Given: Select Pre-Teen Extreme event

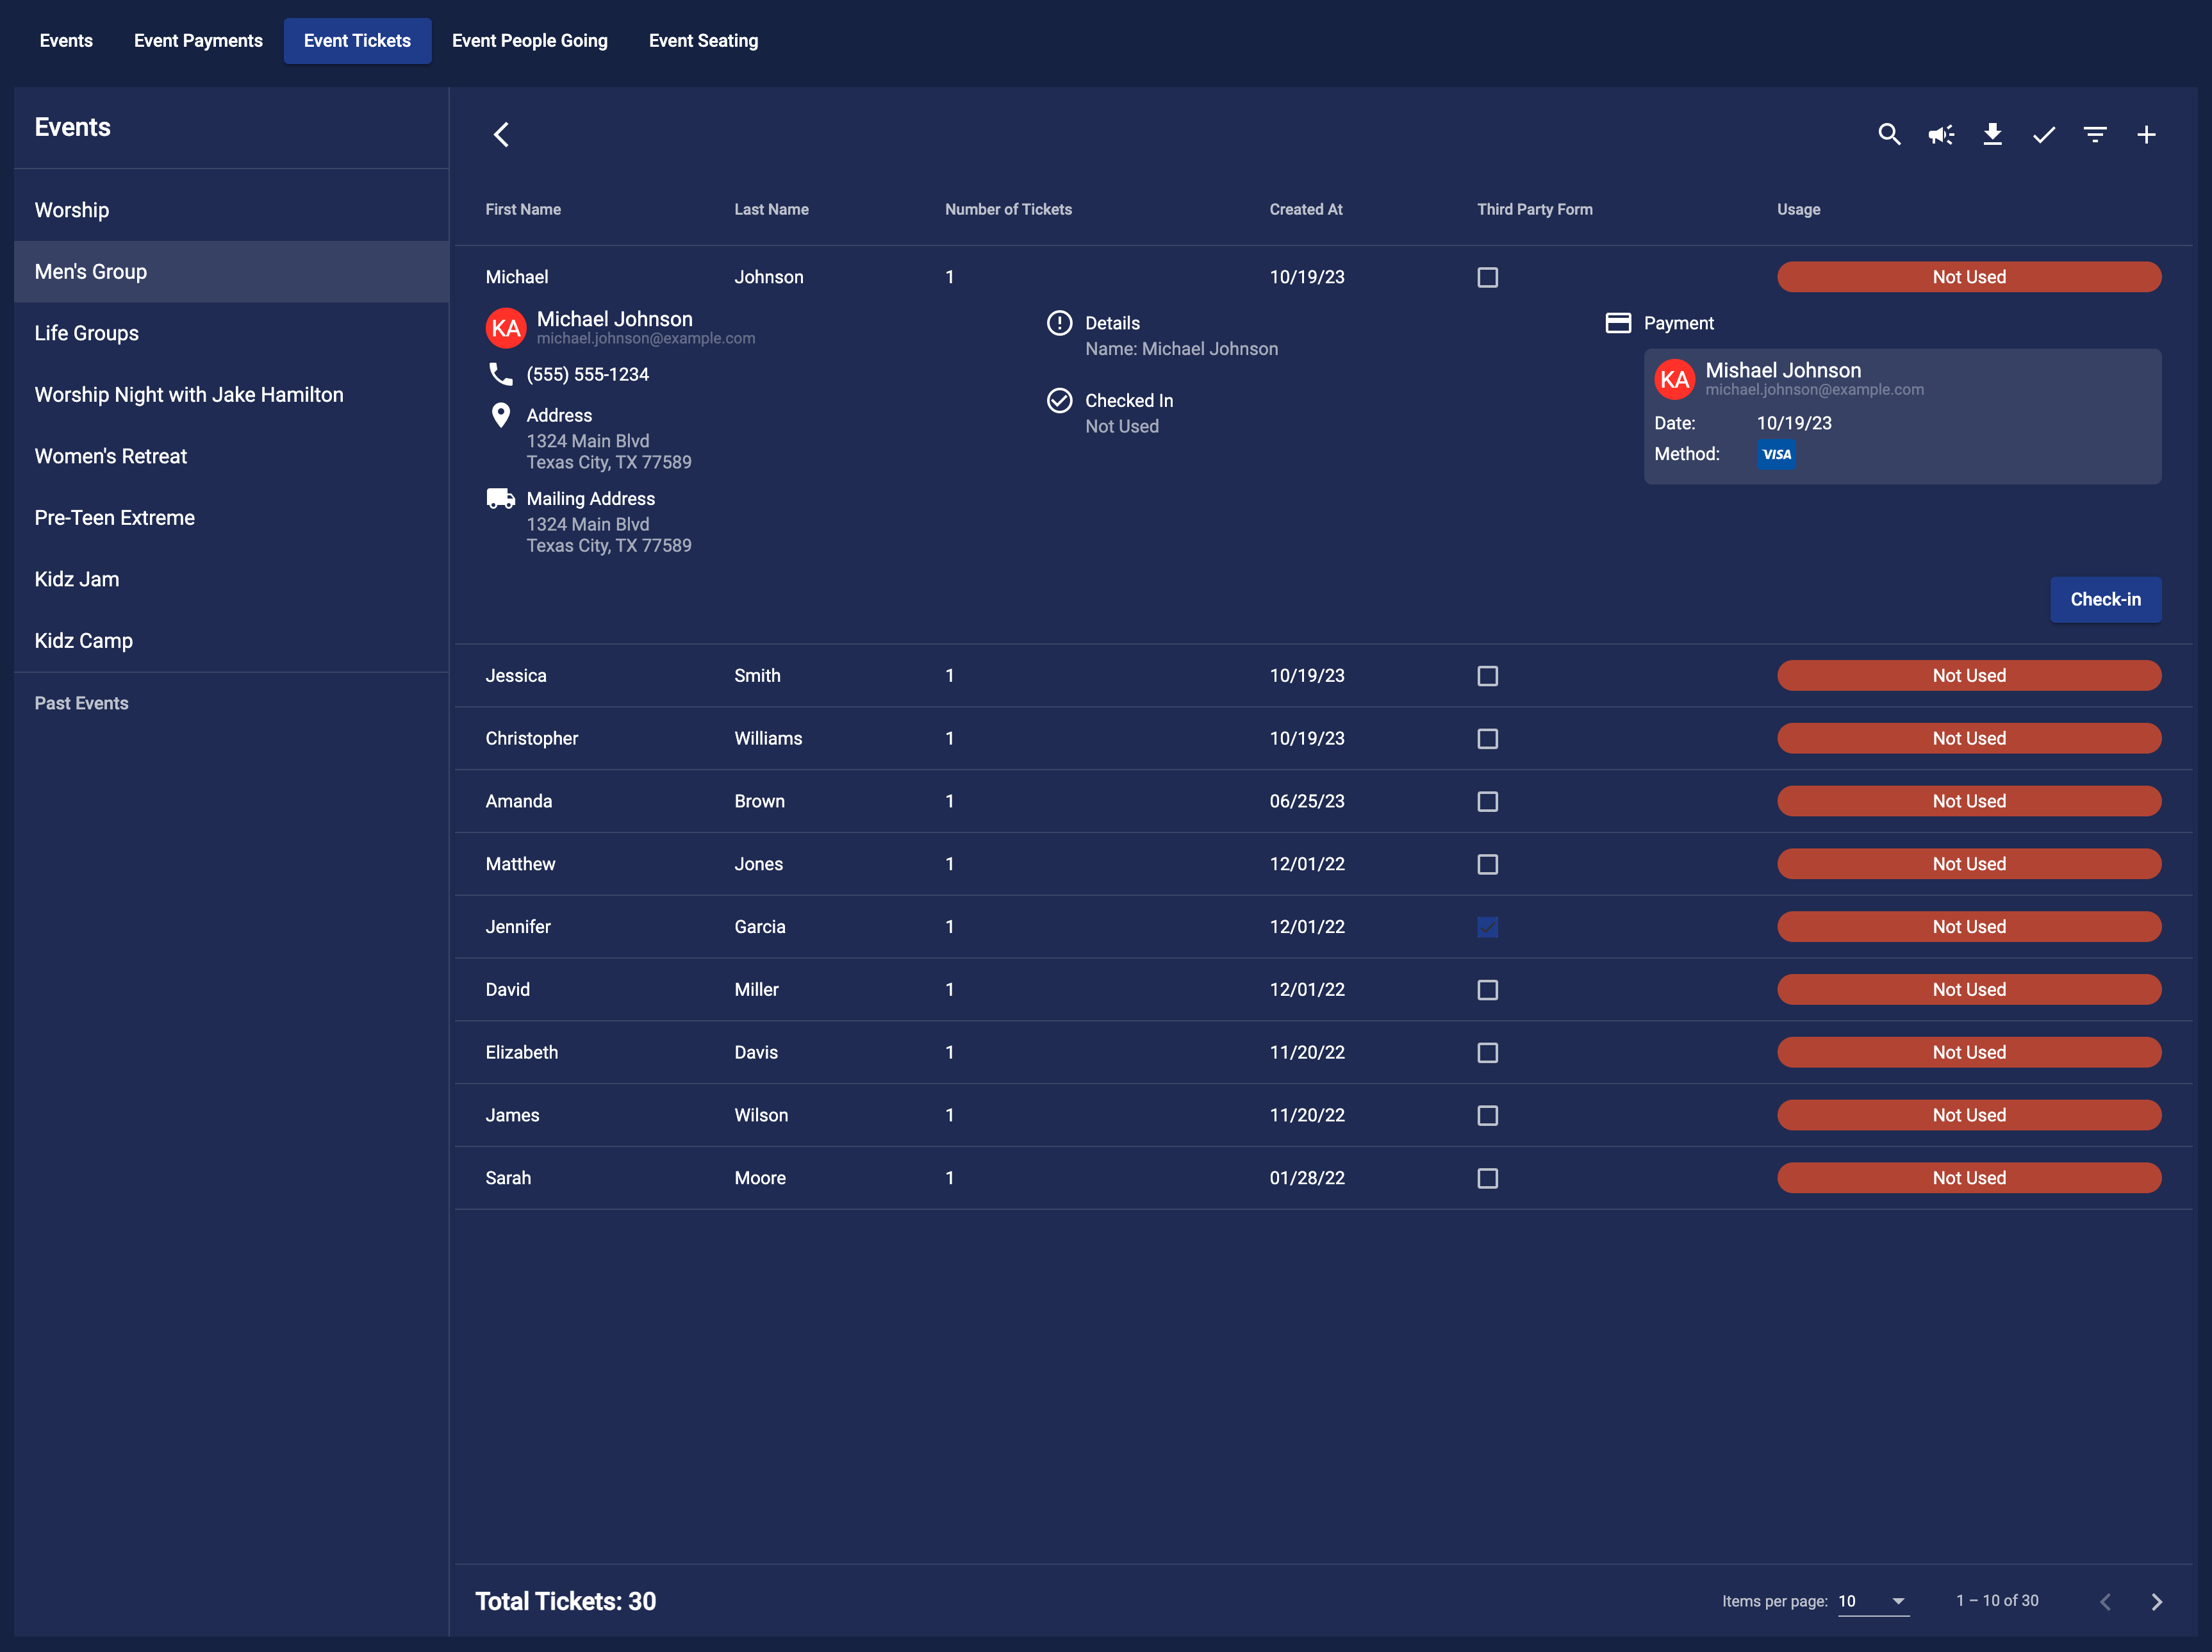Looking at the screenshot, I should tap(231, 518).
